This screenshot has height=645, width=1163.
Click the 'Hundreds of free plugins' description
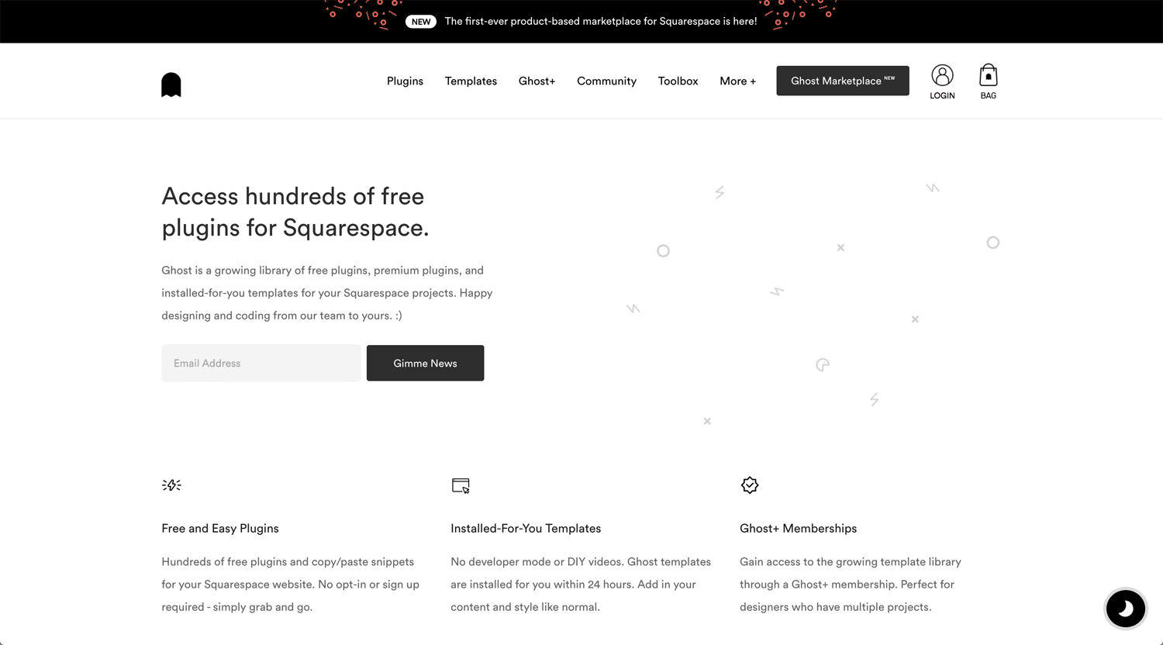[x=290, y=585]
